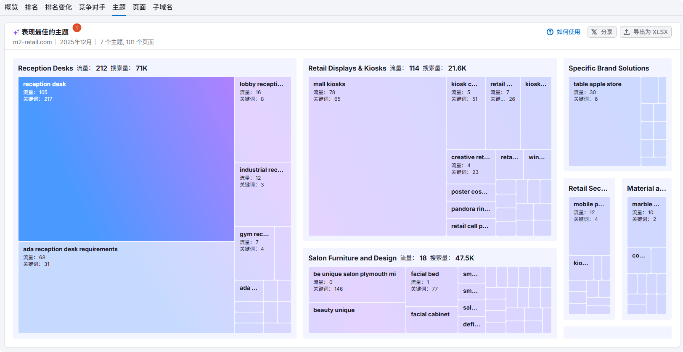The image size is (683, 352).
Task: Select the ada reception desk requirements tile
Action: point(126,288)
